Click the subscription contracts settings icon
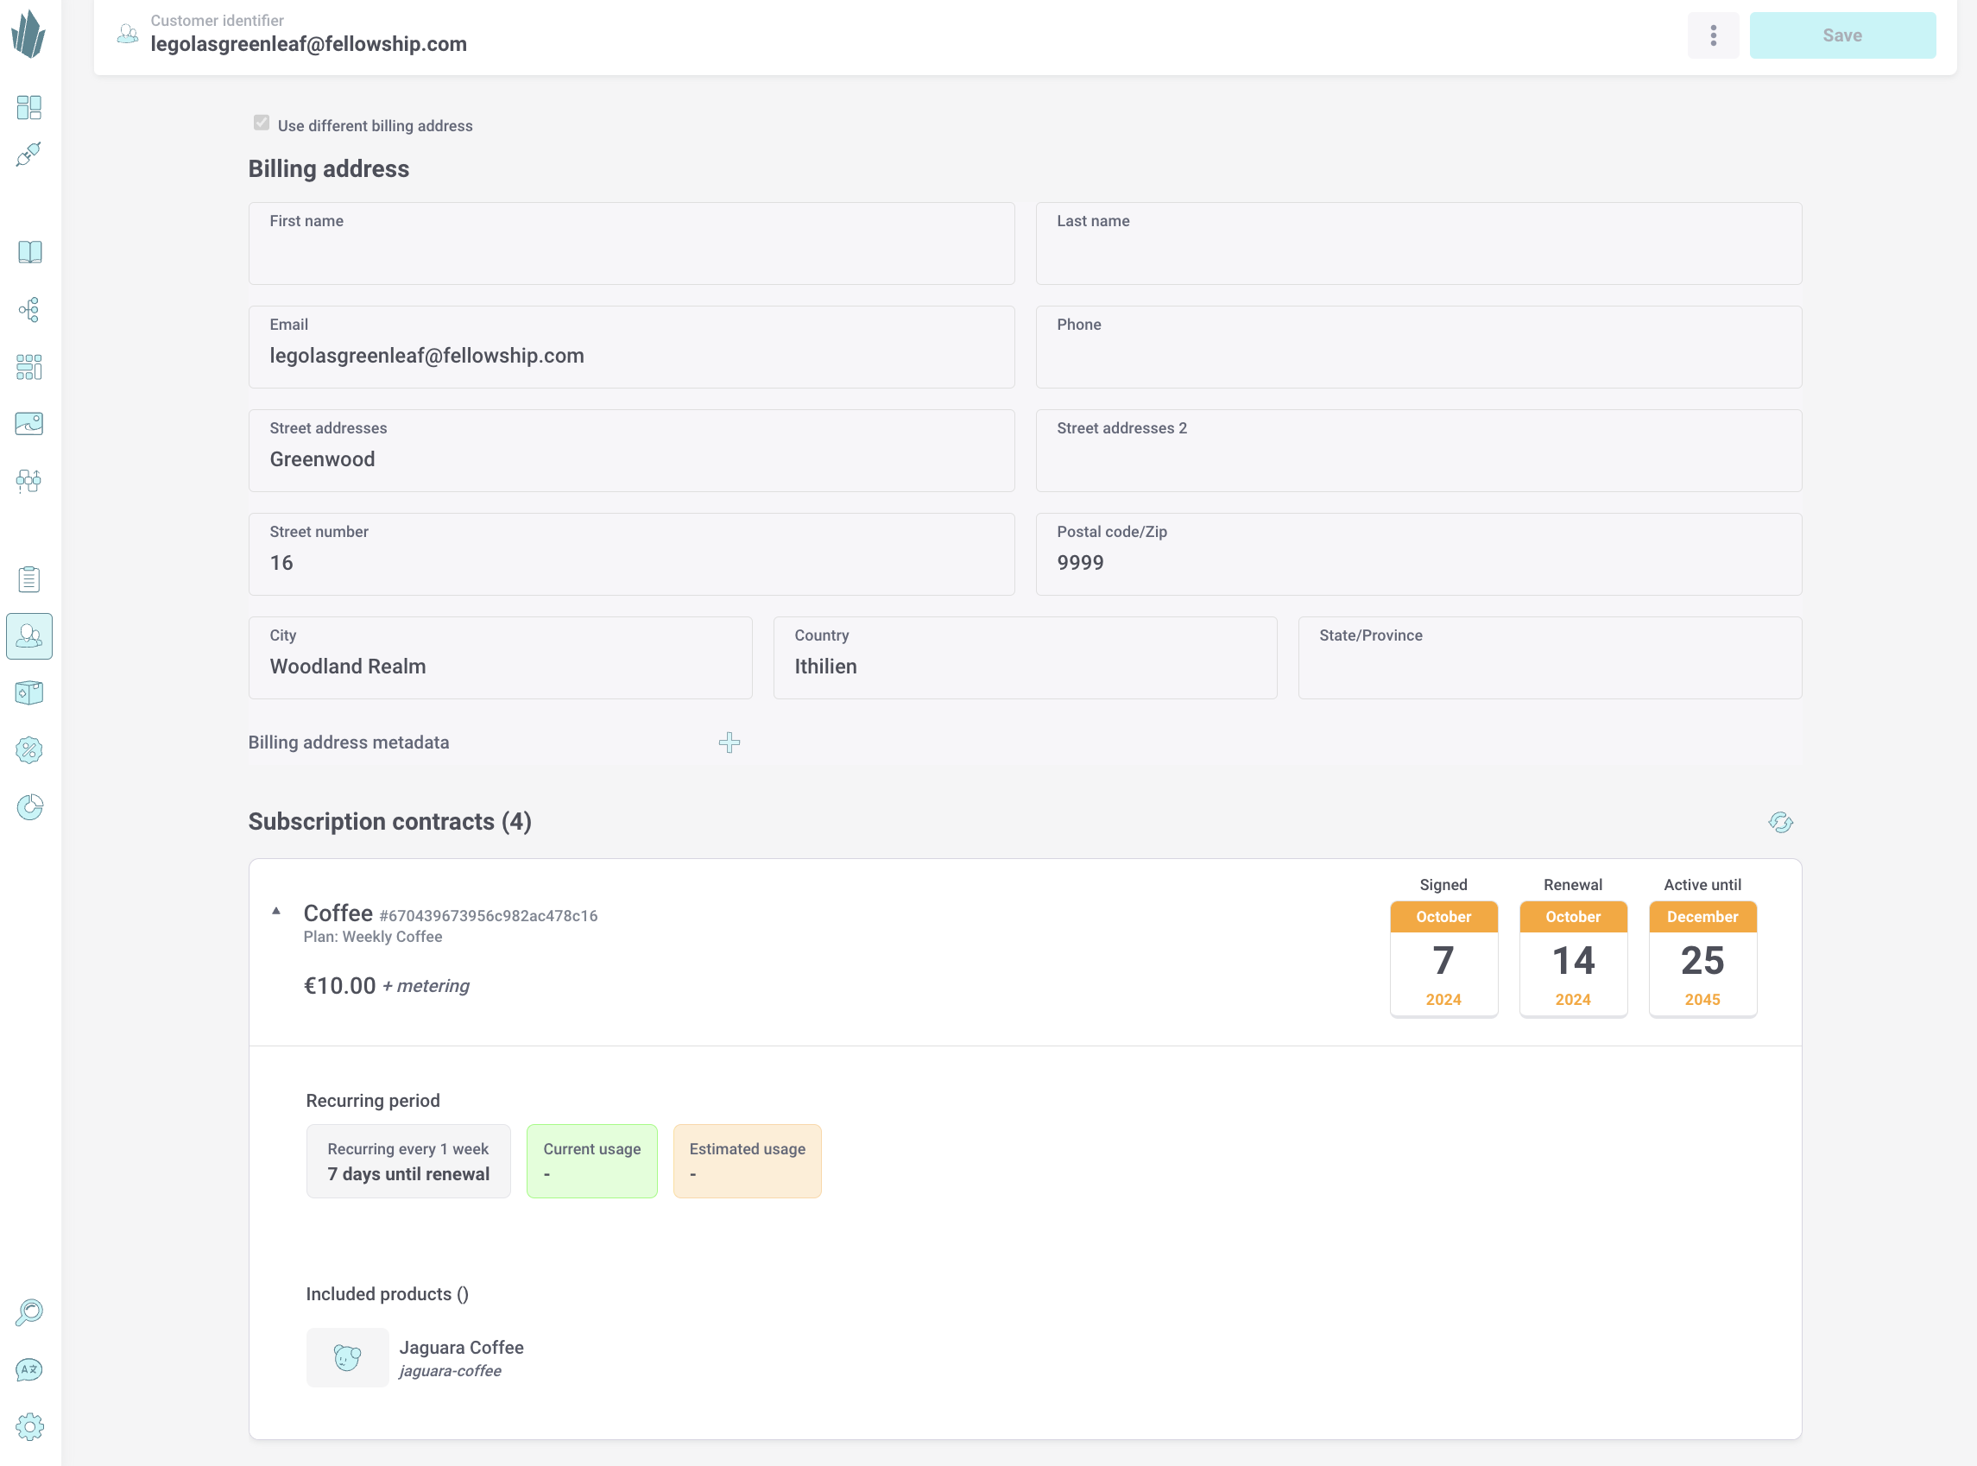The height and width of the screenshot is (1466, 1977). (x=1780, y=822)
